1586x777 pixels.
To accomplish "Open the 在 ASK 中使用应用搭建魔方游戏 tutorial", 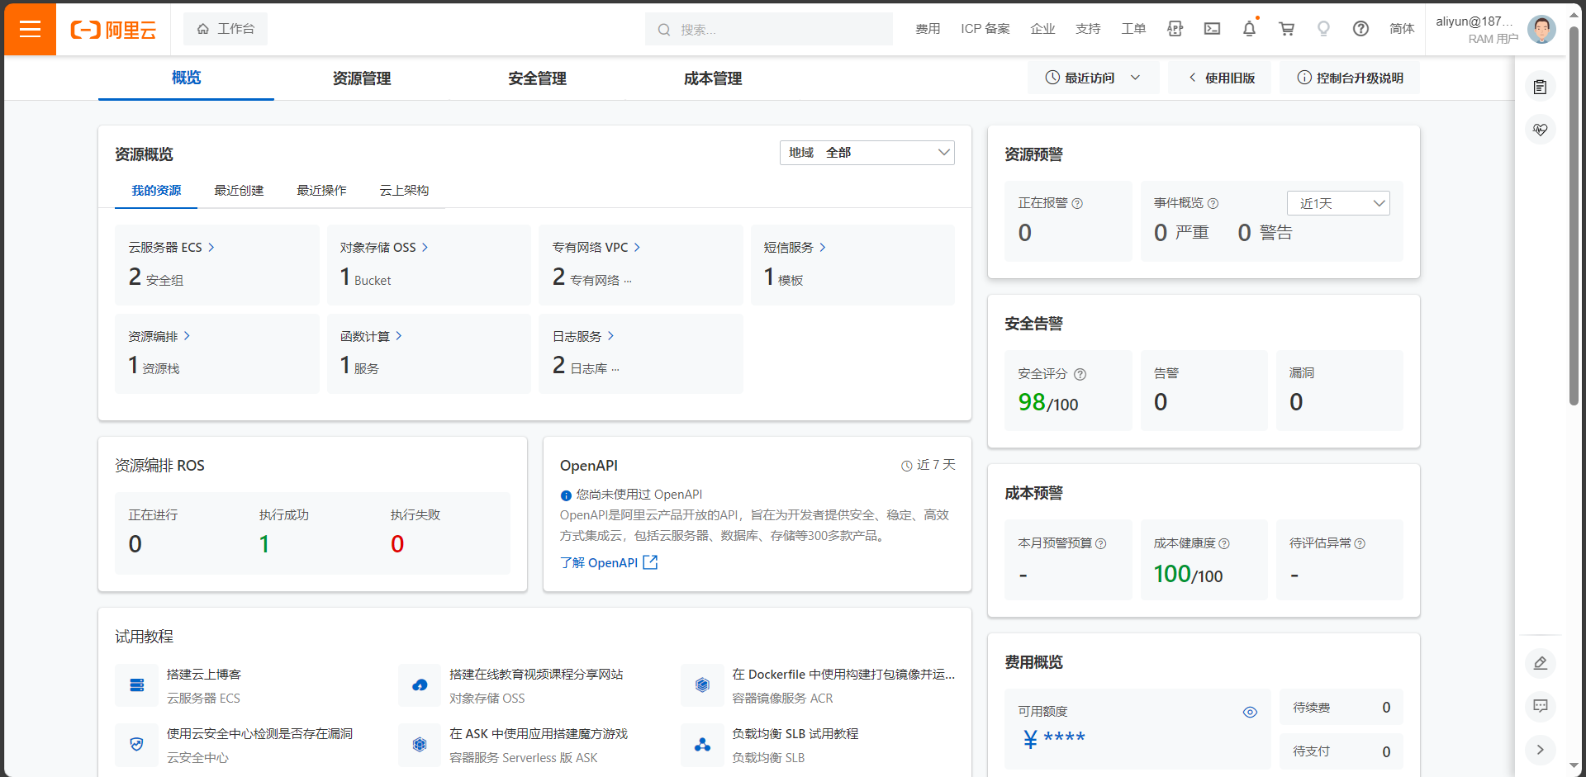I will 539,733.
